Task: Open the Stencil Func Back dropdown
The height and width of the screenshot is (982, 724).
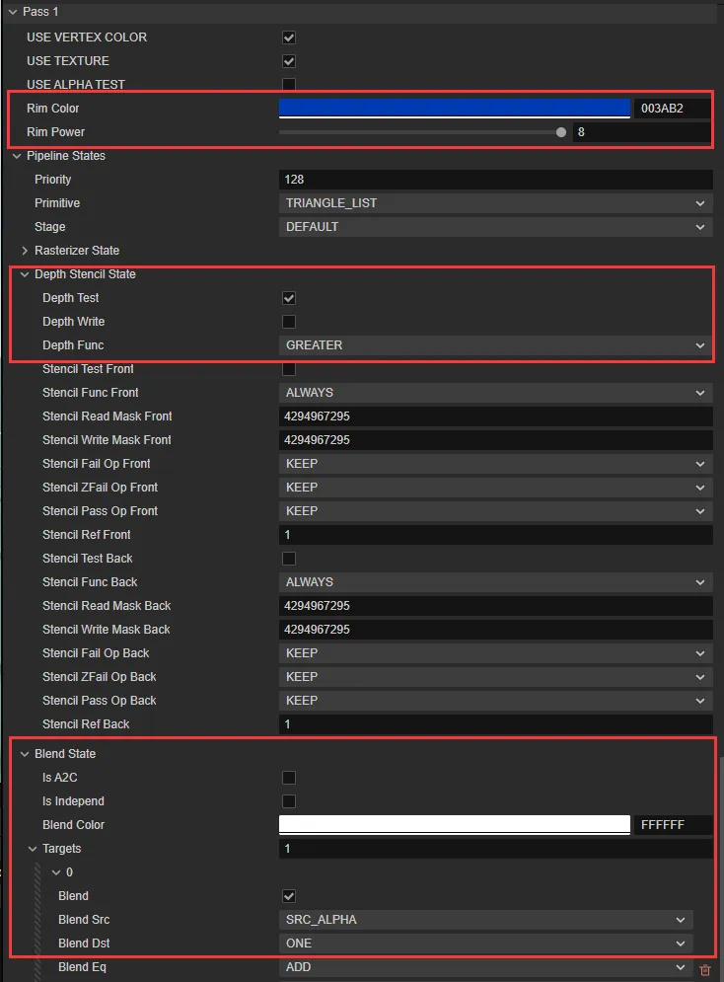Action: (495, 582)
